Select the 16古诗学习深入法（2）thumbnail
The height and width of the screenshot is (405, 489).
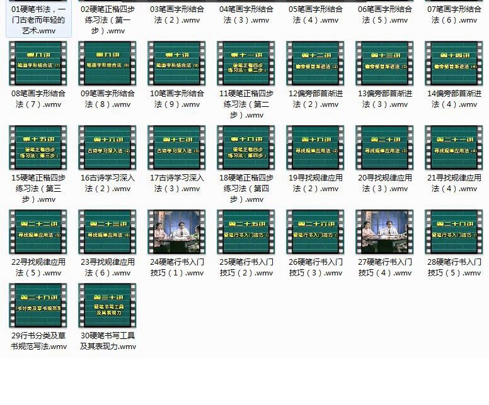pyautogui.click(x=107, y=148)
